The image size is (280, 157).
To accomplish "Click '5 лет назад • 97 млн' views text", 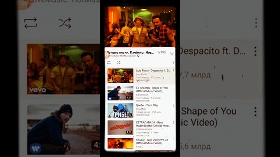I will pos(147,133).
